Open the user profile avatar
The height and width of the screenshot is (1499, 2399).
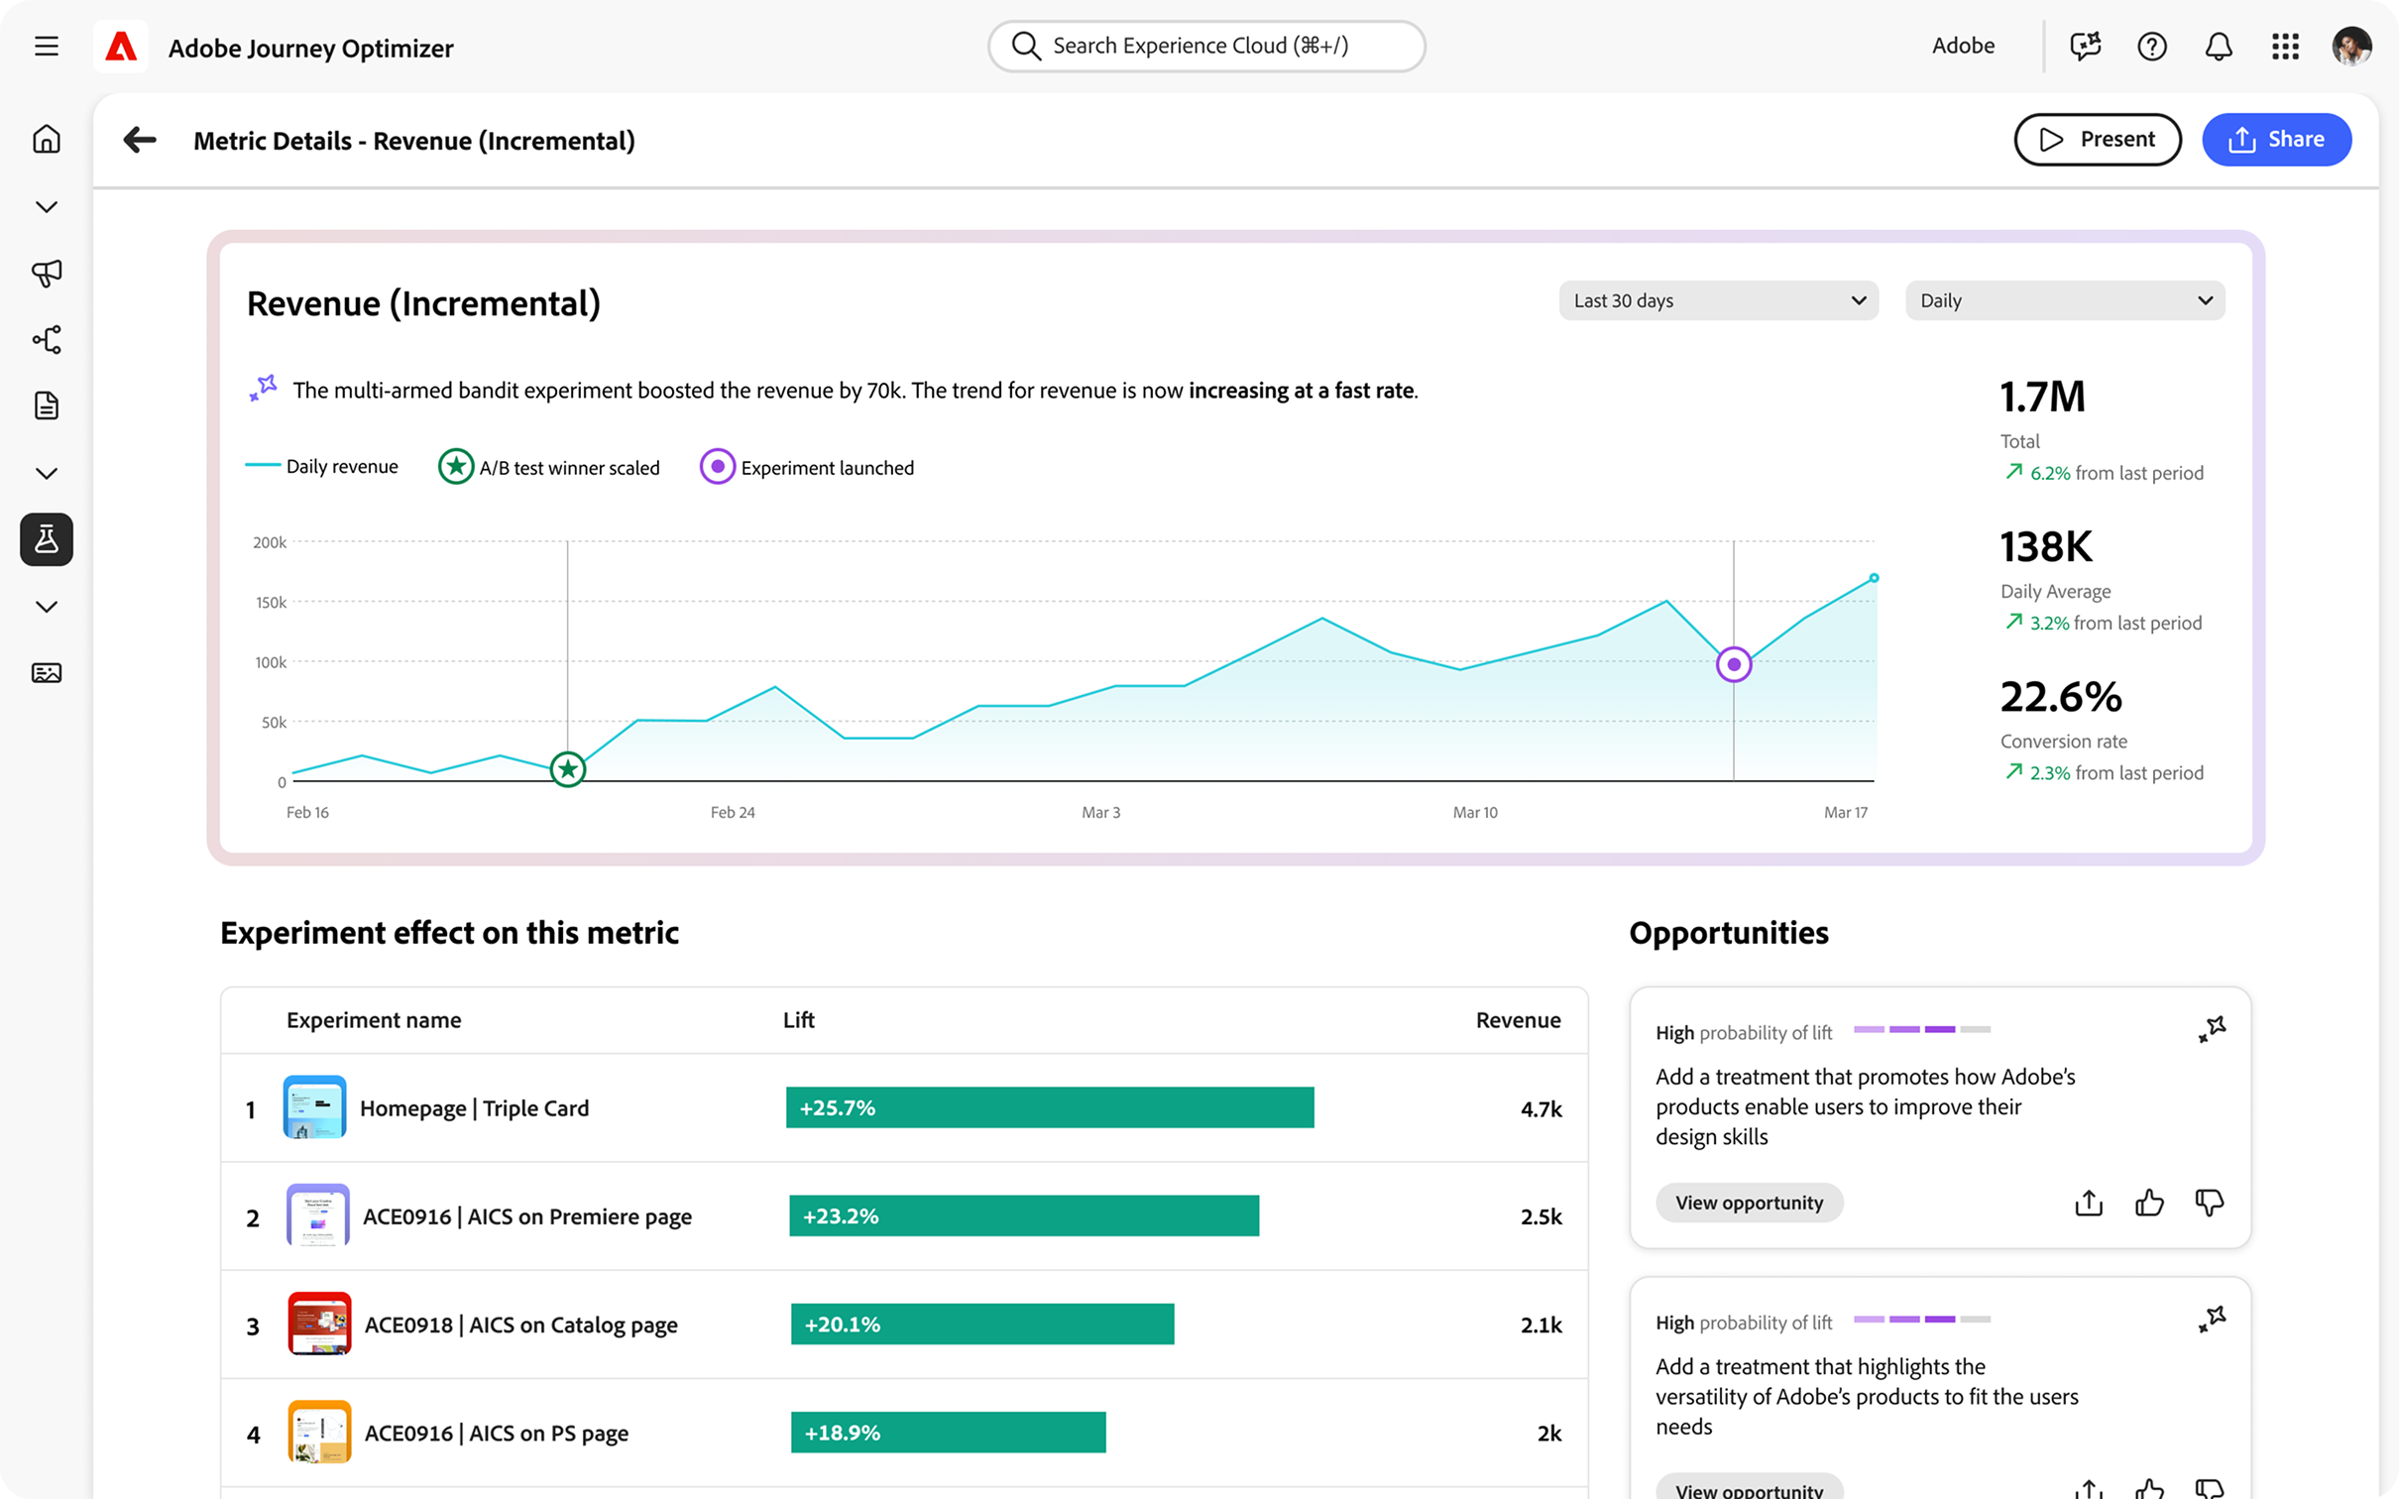2351,46
